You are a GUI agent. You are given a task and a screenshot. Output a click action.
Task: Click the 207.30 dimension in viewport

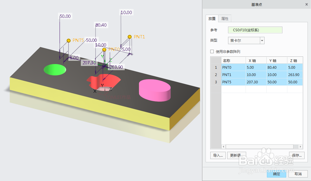click(x=89, y=63)
